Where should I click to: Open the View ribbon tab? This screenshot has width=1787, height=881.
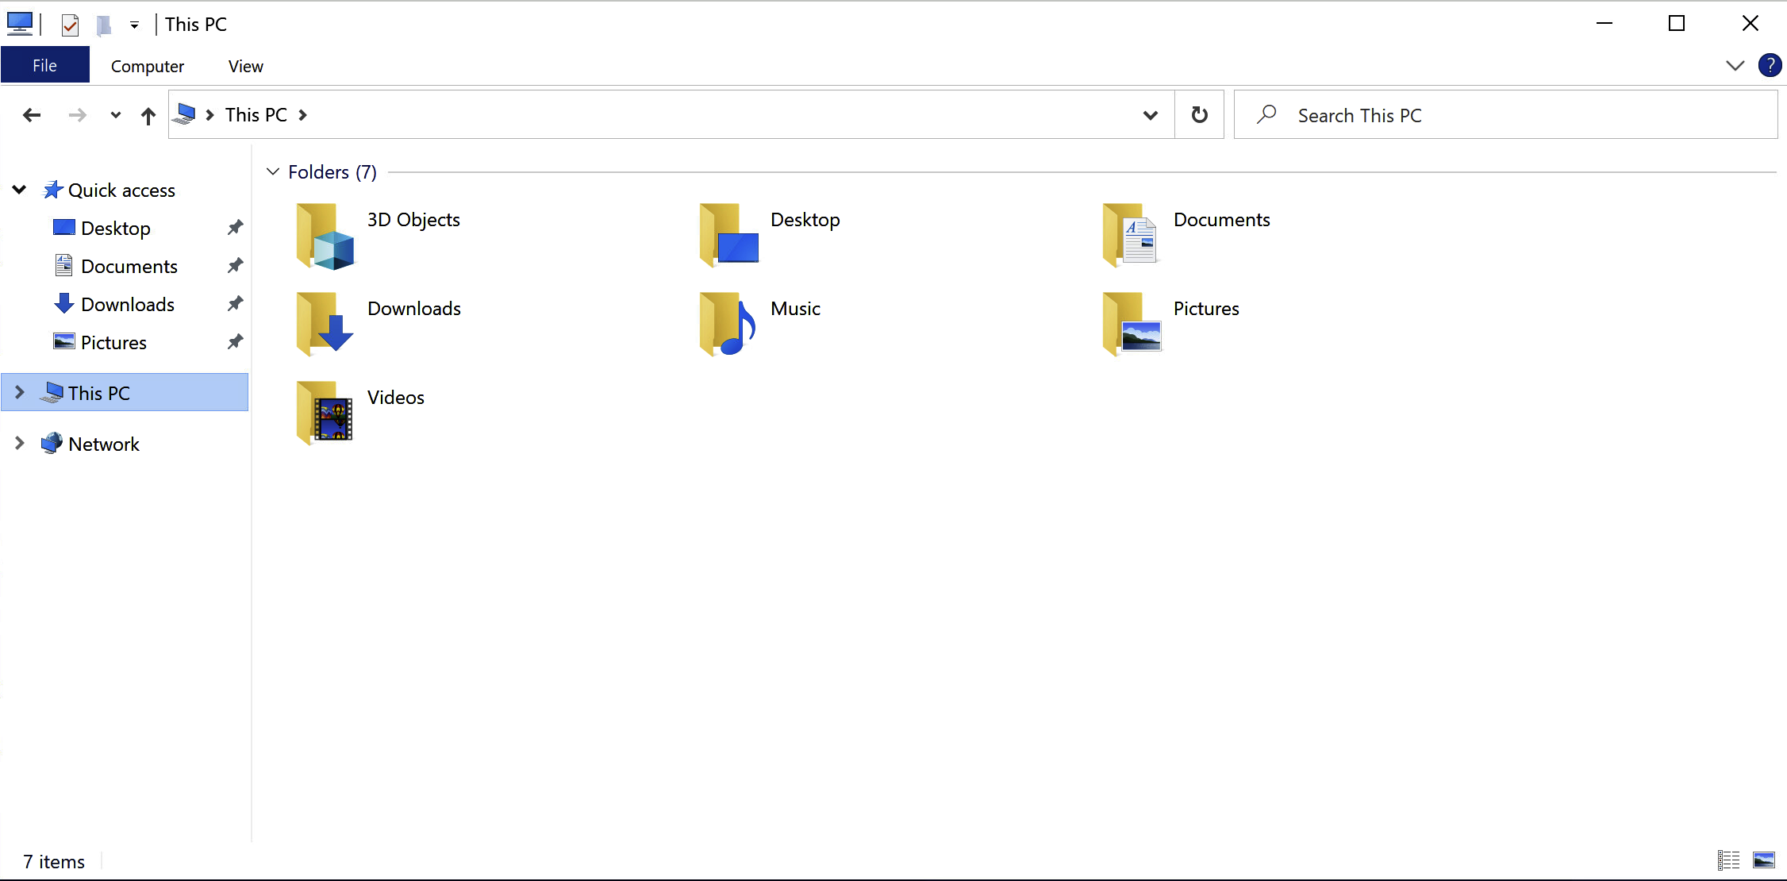pos(245,67)
